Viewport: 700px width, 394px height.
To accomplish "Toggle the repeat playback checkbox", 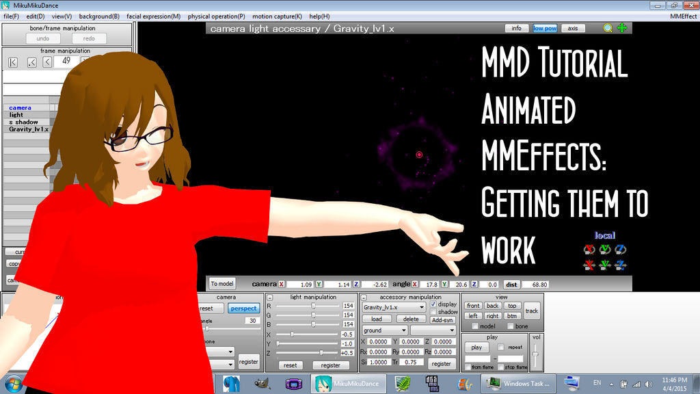I will [501, 347].
